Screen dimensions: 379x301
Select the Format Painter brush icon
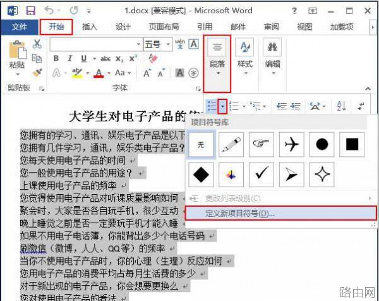(x=37, y=73)
